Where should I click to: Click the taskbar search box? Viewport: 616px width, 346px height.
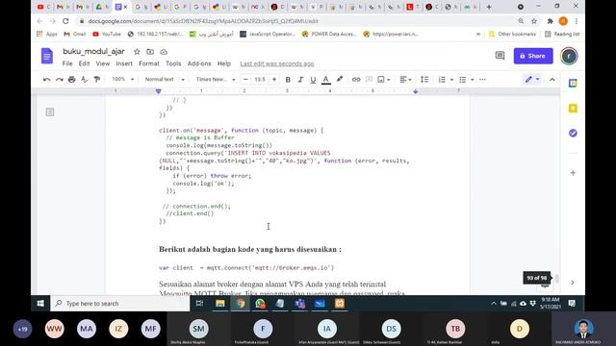tap(120, 304)
